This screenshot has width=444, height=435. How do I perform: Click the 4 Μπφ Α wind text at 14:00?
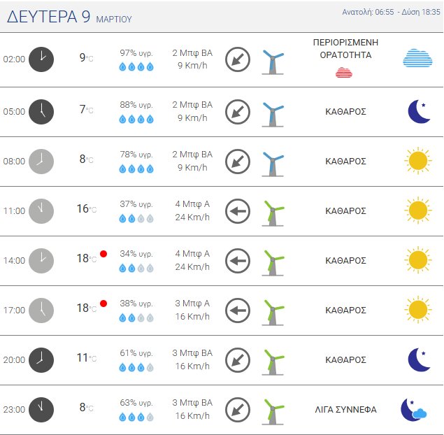pos(192,254)
